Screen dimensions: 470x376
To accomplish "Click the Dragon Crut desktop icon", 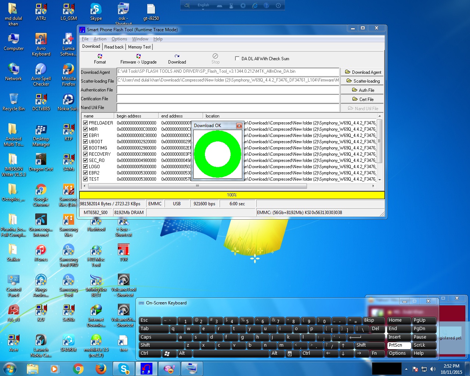I will [x=41, y=162].
